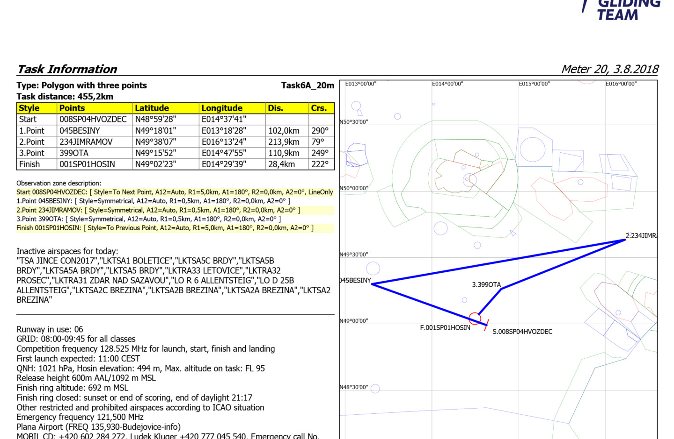Click the highlighted Finish 001SP01HOSIN observation zone line
Image resolution: width=674 pixels, height=439 pixels.
coord(165,228)
